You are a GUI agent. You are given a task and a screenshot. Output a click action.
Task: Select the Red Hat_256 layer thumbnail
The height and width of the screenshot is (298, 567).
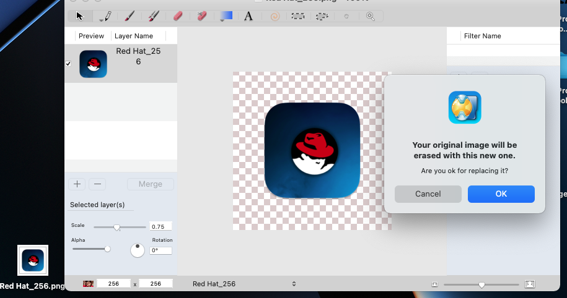[x=94, y=64]
